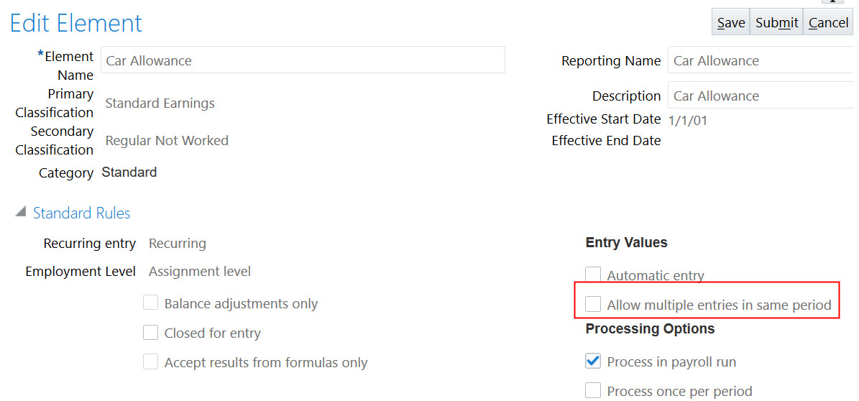The width and height of the screenshot is (859, 401).
Task: Submit the element changes
Action: [776, 23]
